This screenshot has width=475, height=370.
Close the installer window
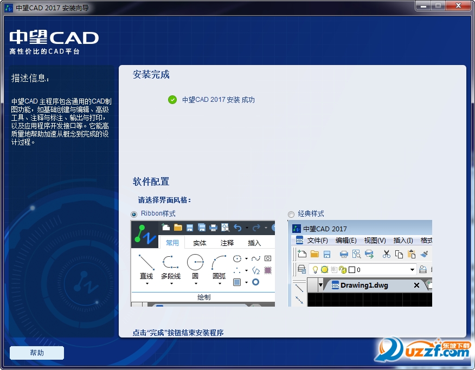coord(459,6)
